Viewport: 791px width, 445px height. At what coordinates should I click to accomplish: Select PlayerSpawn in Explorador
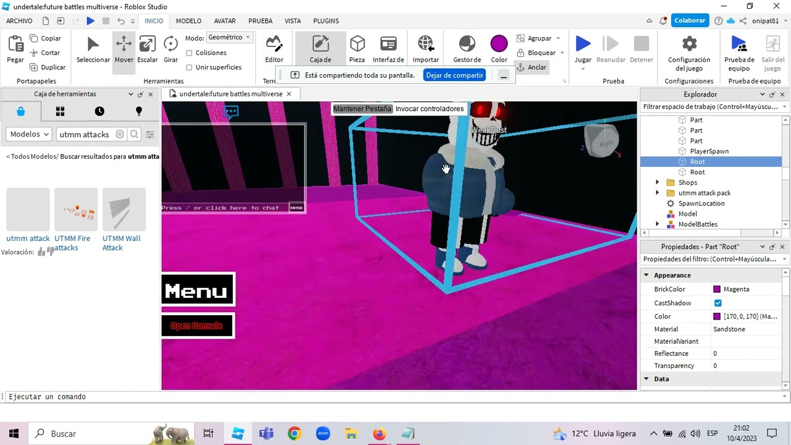click(711, 151)
